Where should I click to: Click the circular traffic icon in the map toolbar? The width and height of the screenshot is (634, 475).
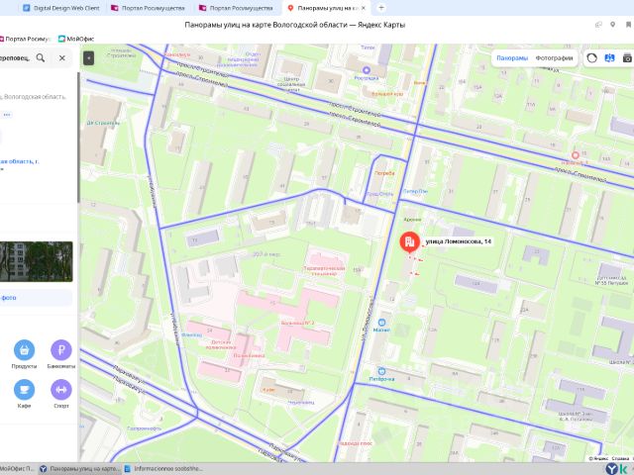click(592, 58)
